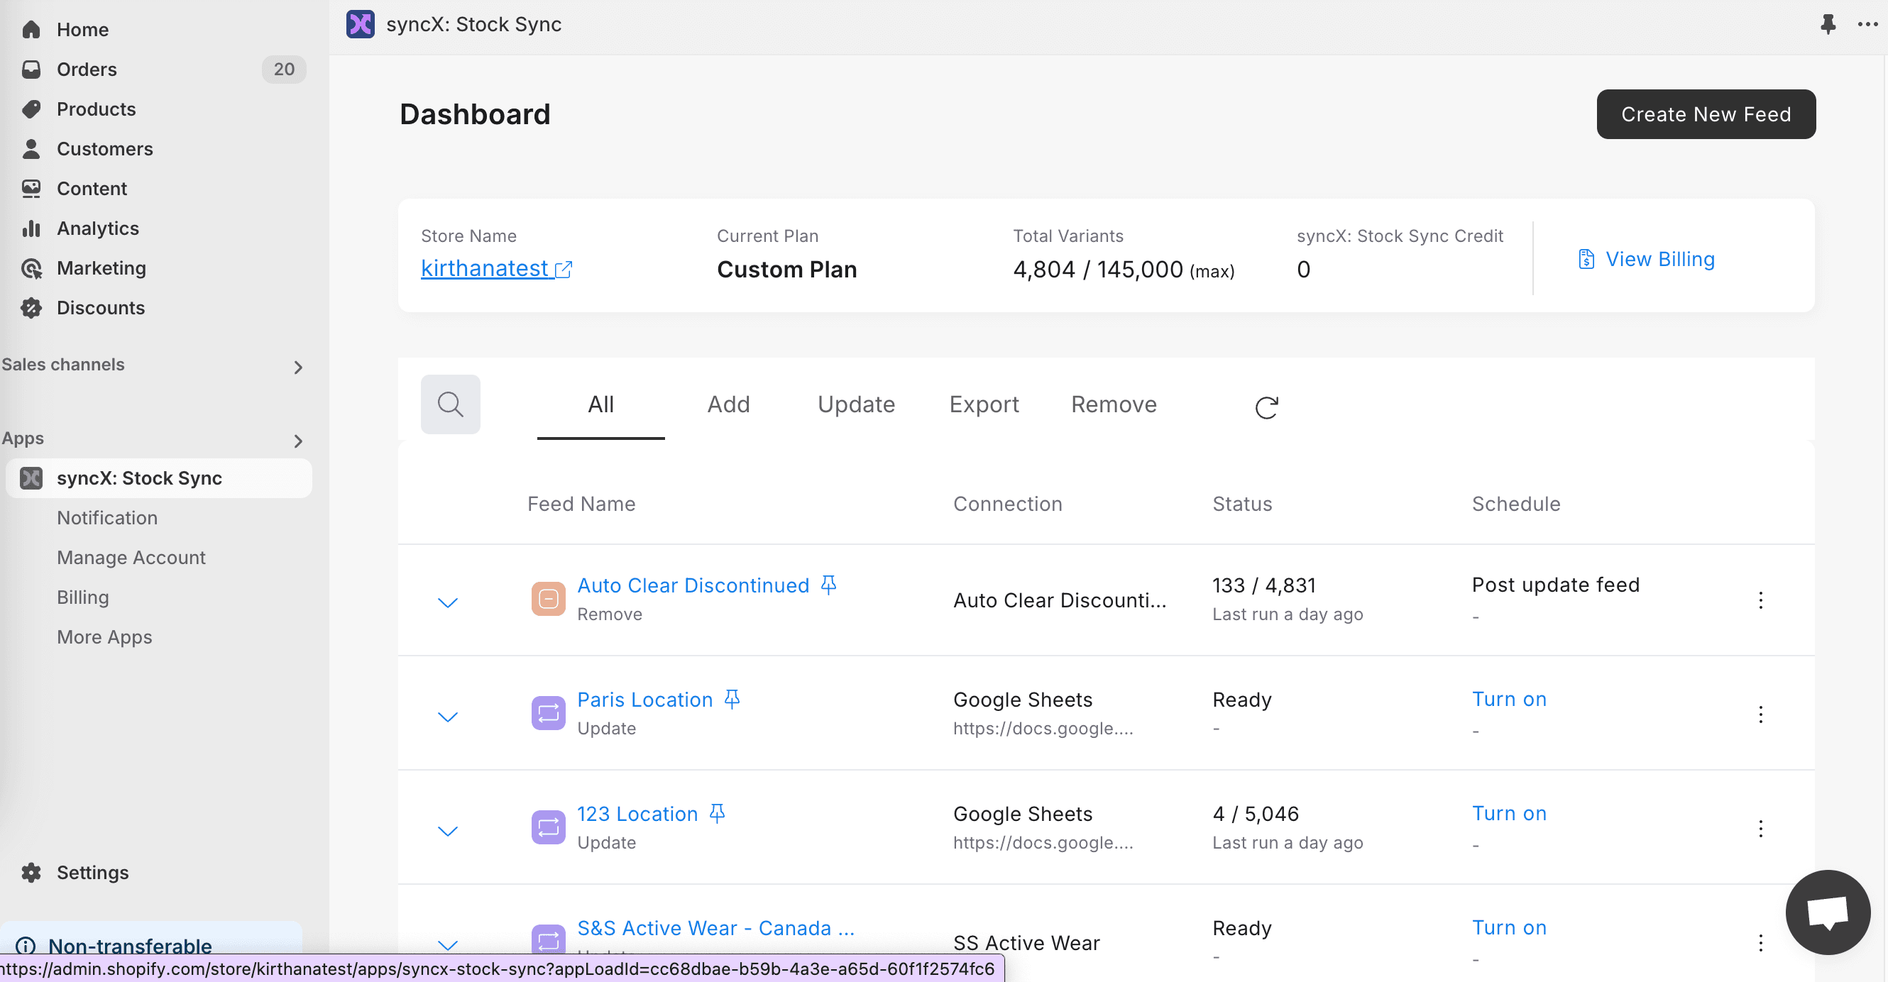Click the Connection column header
Viewport: 1888px width, 982px height.
pyautogui.click(x=1007, y=504)
